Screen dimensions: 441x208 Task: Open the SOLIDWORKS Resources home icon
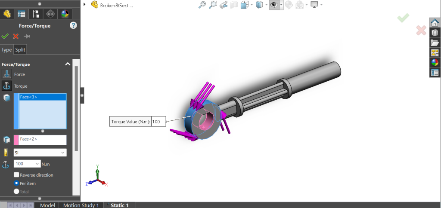[435, 23]
